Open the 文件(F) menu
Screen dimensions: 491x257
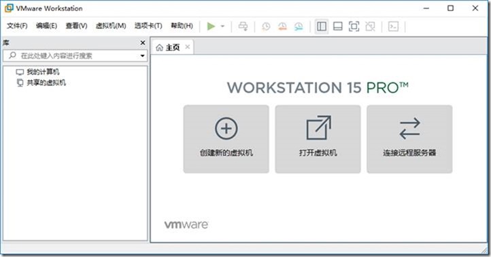[17, 26]
